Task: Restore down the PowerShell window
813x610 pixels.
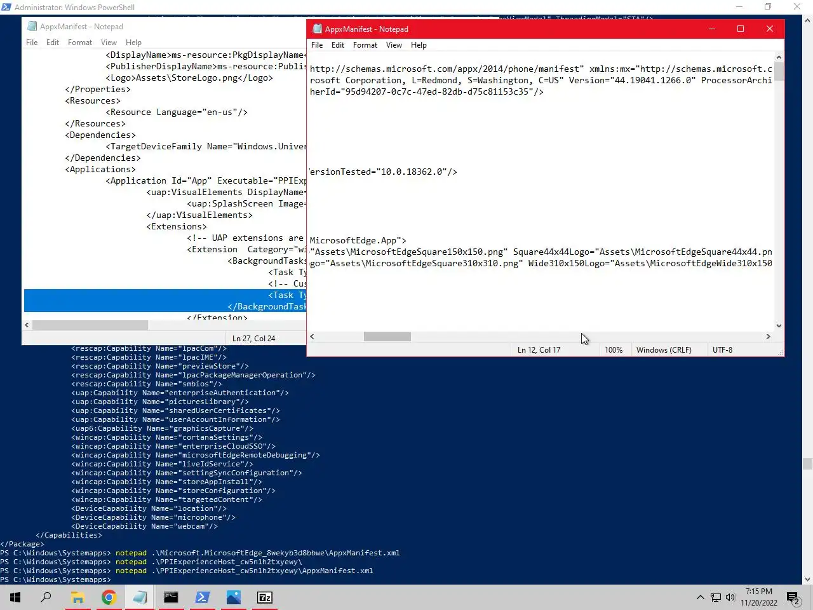Action: click(x=768, y=7)
